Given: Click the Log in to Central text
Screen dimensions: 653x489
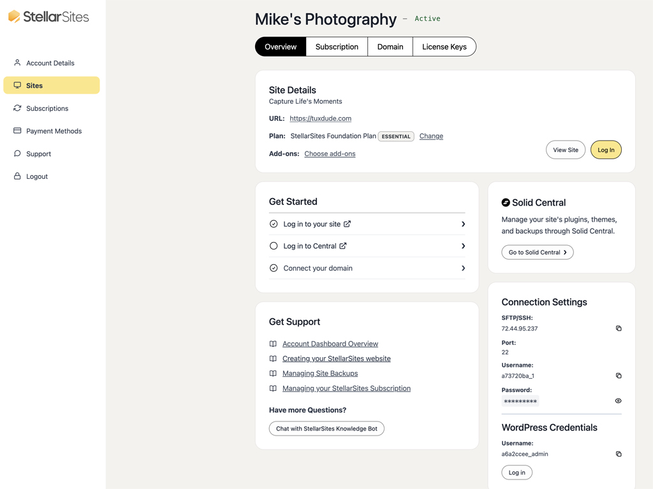Looking at the screenshot, I should (310, 246).
